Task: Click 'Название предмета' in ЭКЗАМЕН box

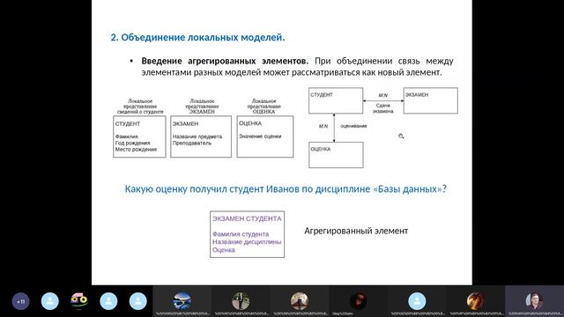Action: 197,136
